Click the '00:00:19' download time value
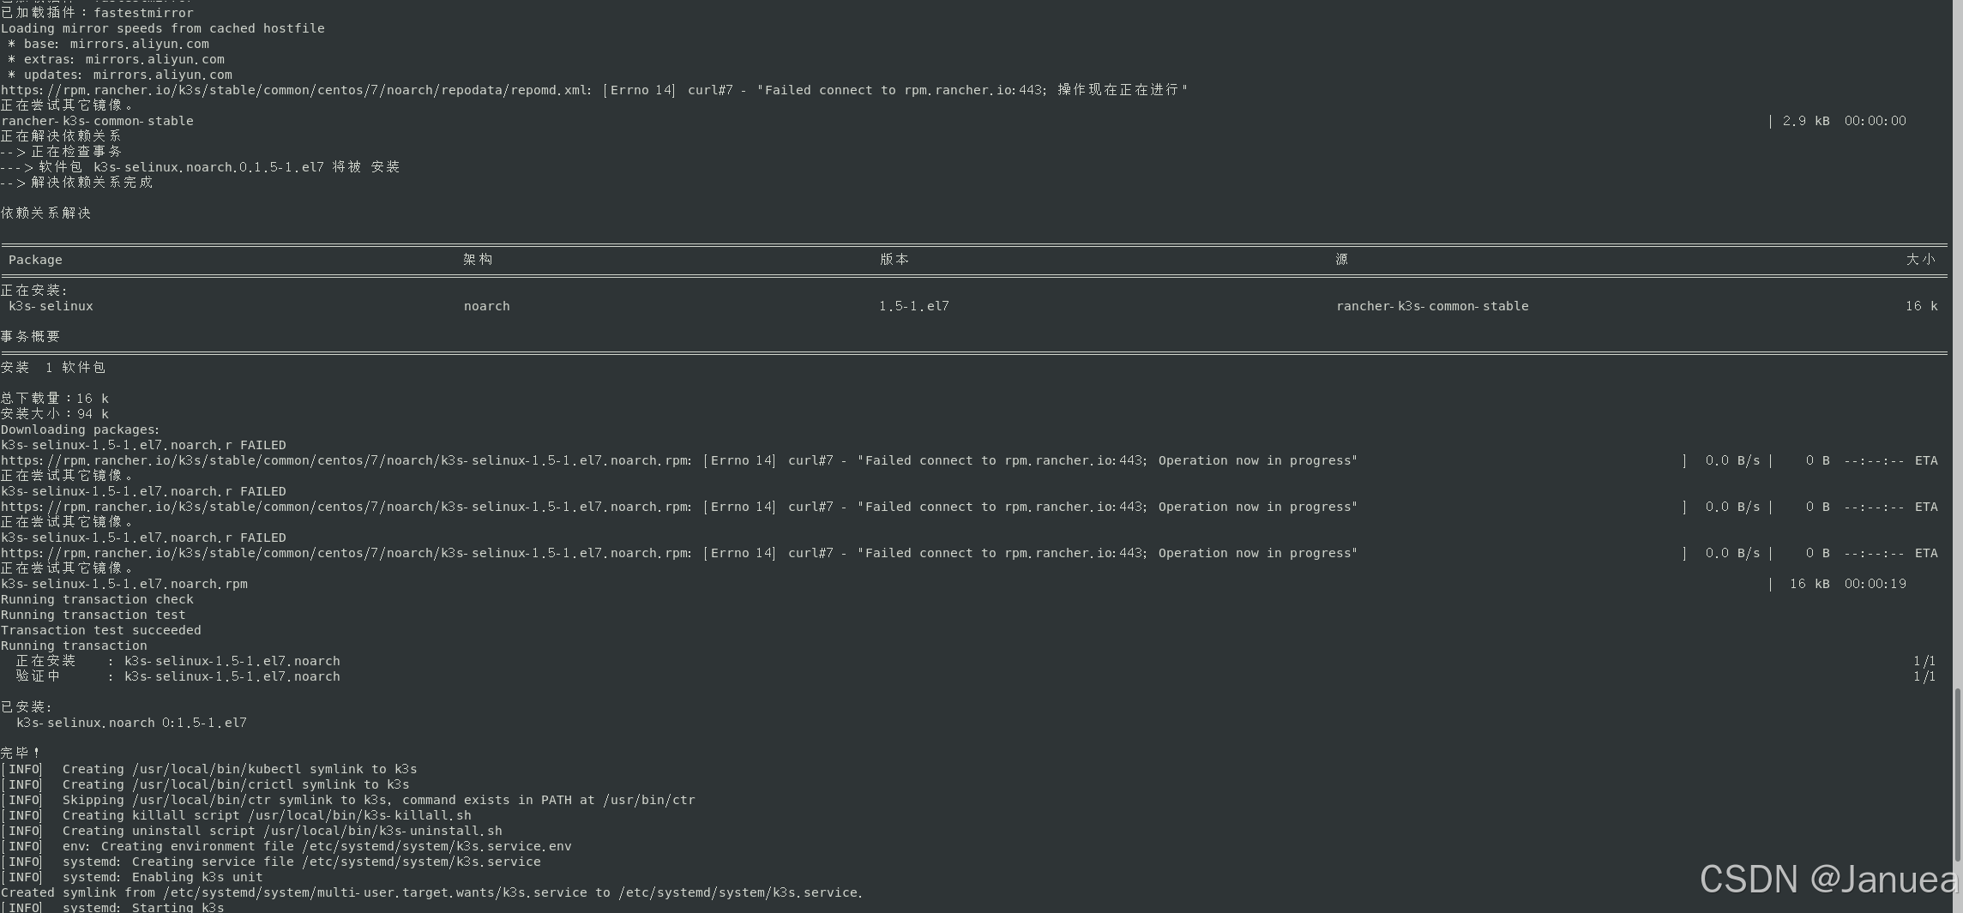Viewport: 1963px width, 913px height. click(1876, 584)
